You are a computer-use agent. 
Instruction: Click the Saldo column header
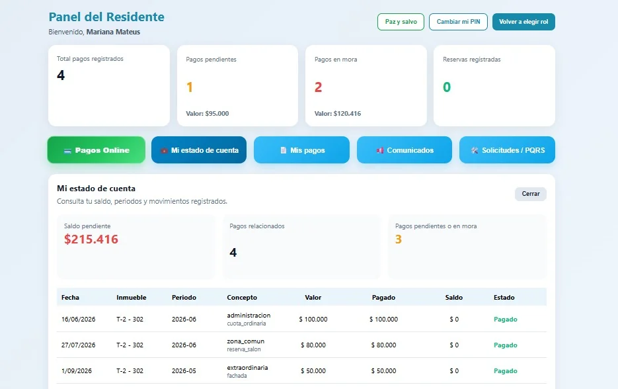(454, 298)
